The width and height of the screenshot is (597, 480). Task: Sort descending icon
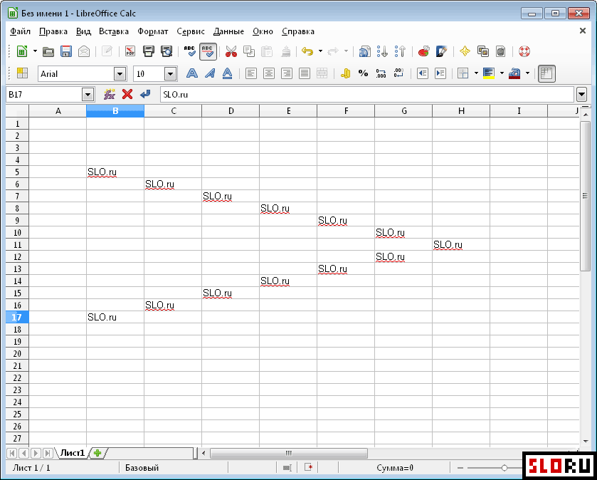pyautogui.click(x=400, y=51)
